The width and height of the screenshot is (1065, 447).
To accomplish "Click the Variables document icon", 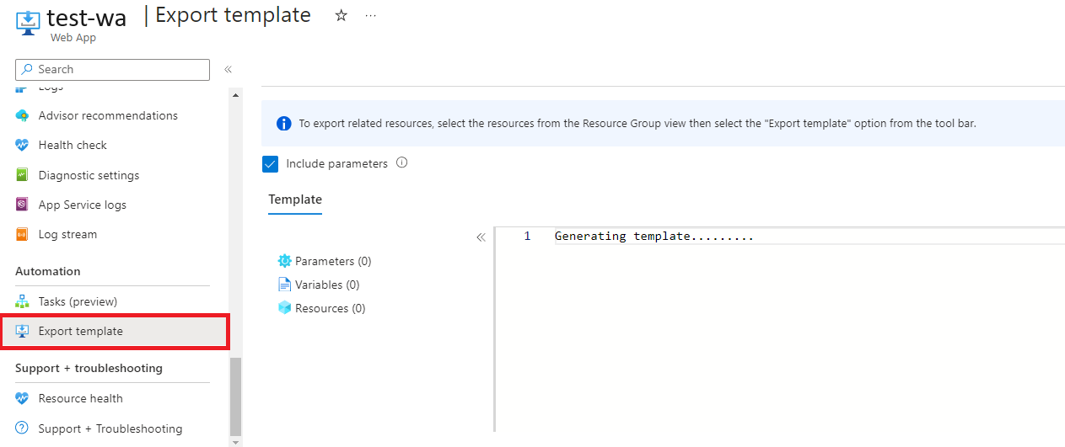I will [284, 285].
